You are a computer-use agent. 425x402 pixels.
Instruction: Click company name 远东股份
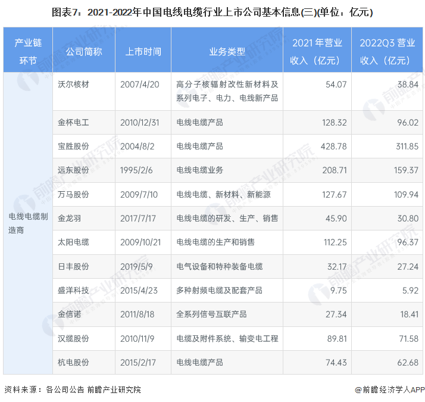click(73, 170)
